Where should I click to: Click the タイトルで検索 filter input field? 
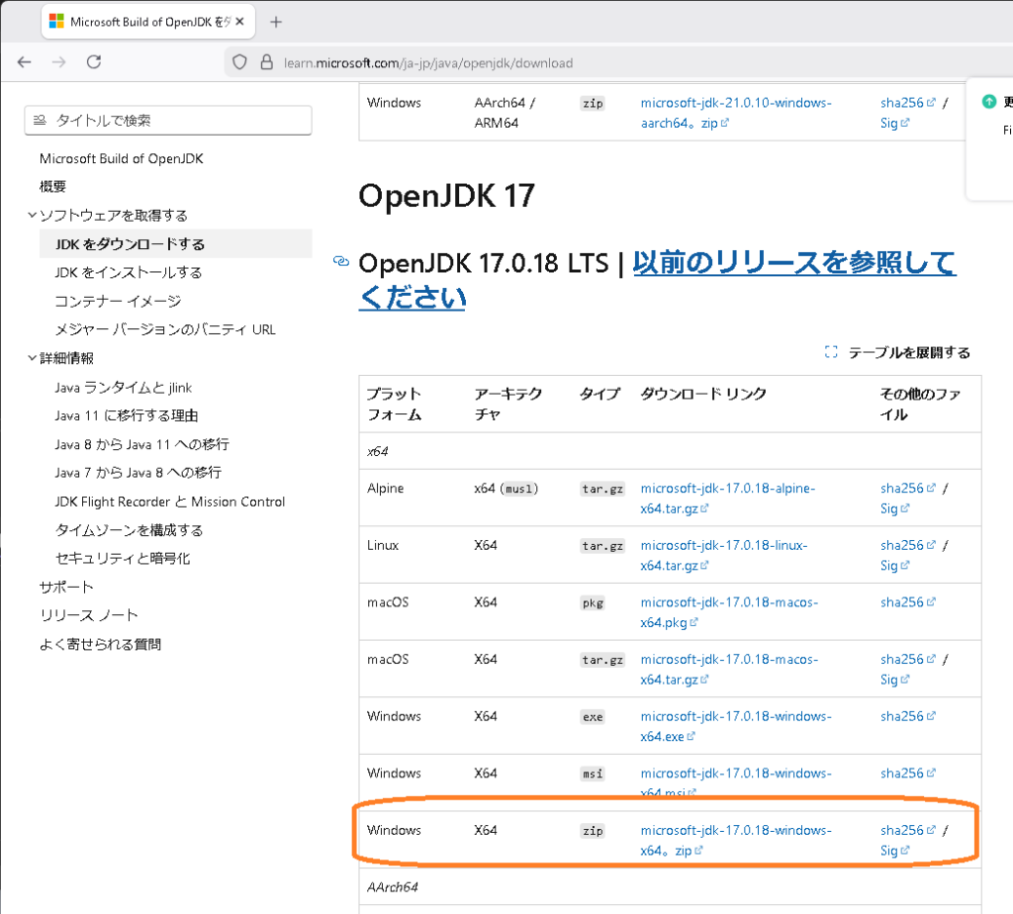pos(168,121)
